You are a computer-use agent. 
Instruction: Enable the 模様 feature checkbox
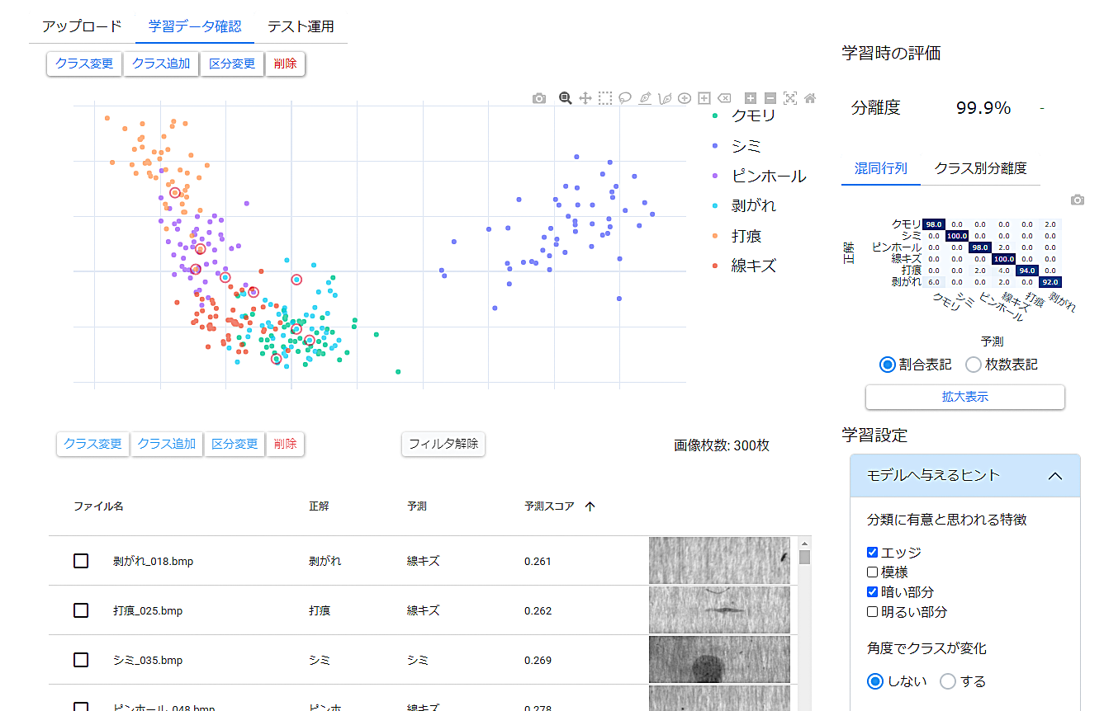tap(873, 572)
